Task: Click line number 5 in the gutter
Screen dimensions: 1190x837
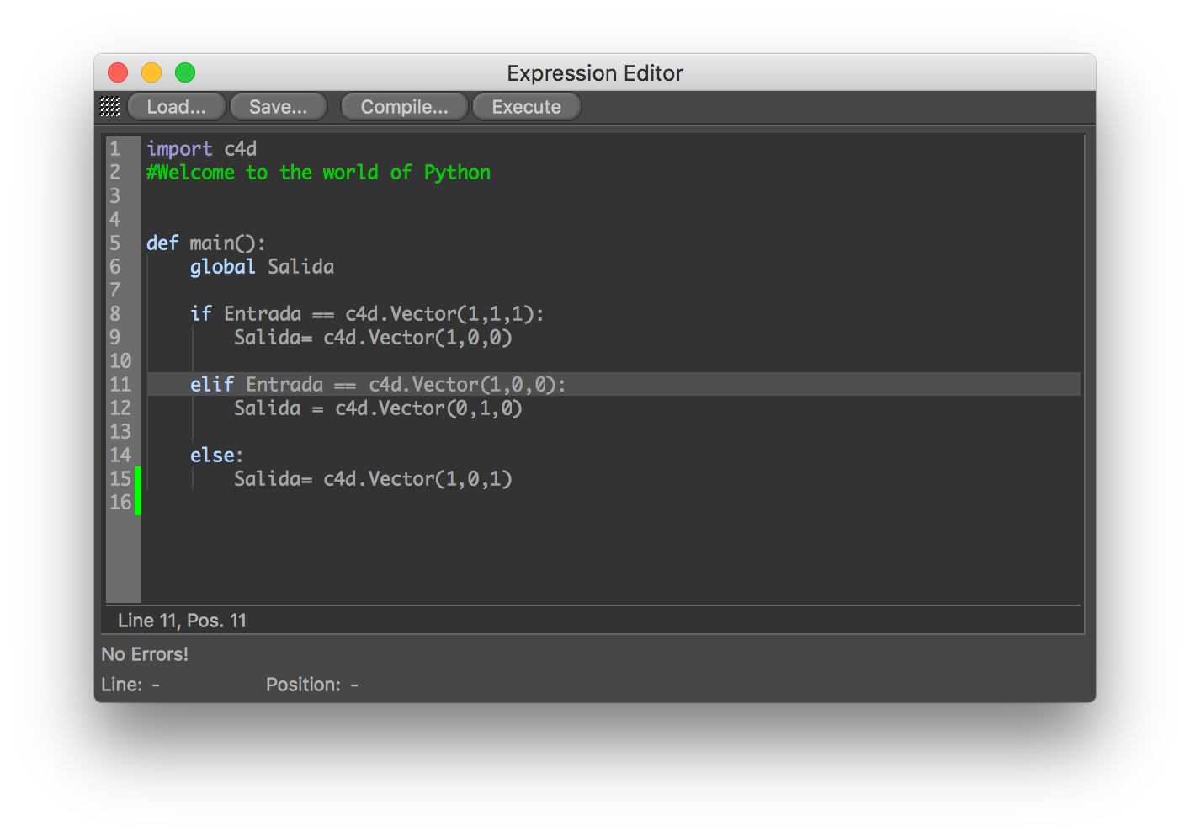Action: click(115, 243)
